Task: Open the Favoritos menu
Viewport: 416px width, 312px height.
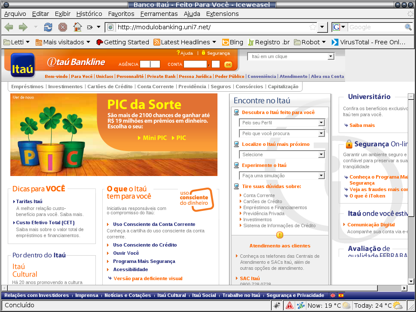Action: click(x=121, y=14)
